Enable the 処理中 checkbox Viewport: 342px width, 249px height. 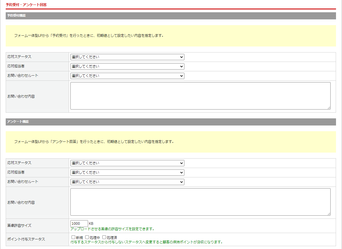(87, 237)
